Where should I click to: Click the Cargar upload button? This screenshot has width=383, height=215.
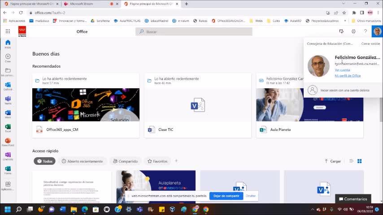point(333,161)
